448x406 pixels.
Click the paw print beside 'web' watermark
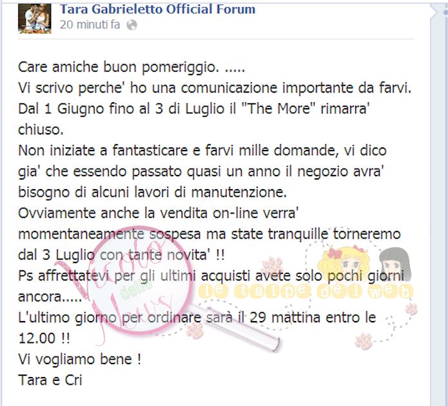click(411, 309)
